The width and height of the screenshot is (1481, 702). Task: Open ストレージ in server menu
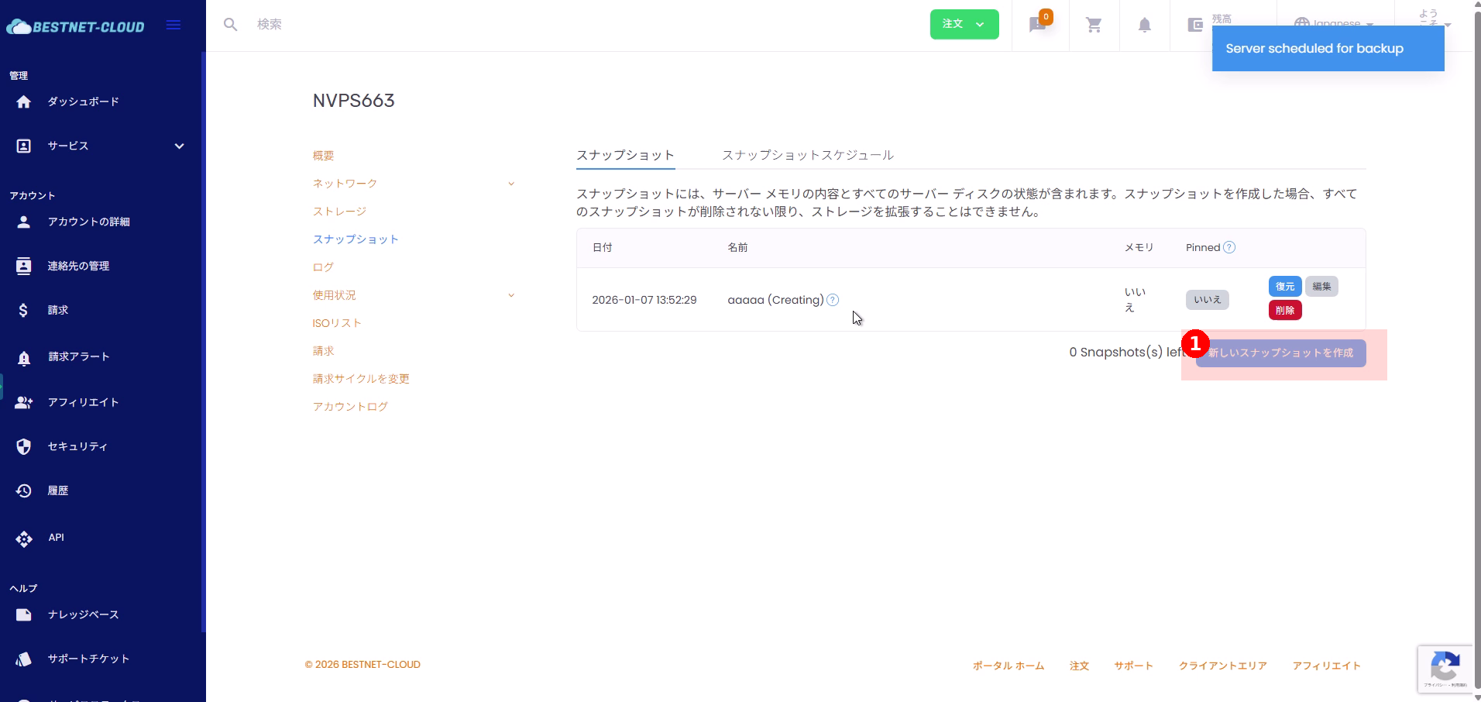point(339,212)
